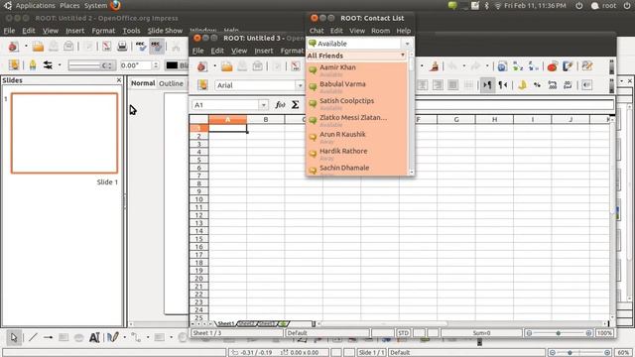Viewport: 635px width, 357px height.
Task: Open the Styles icon beside the Arial font box
Action: coord(202,85)
